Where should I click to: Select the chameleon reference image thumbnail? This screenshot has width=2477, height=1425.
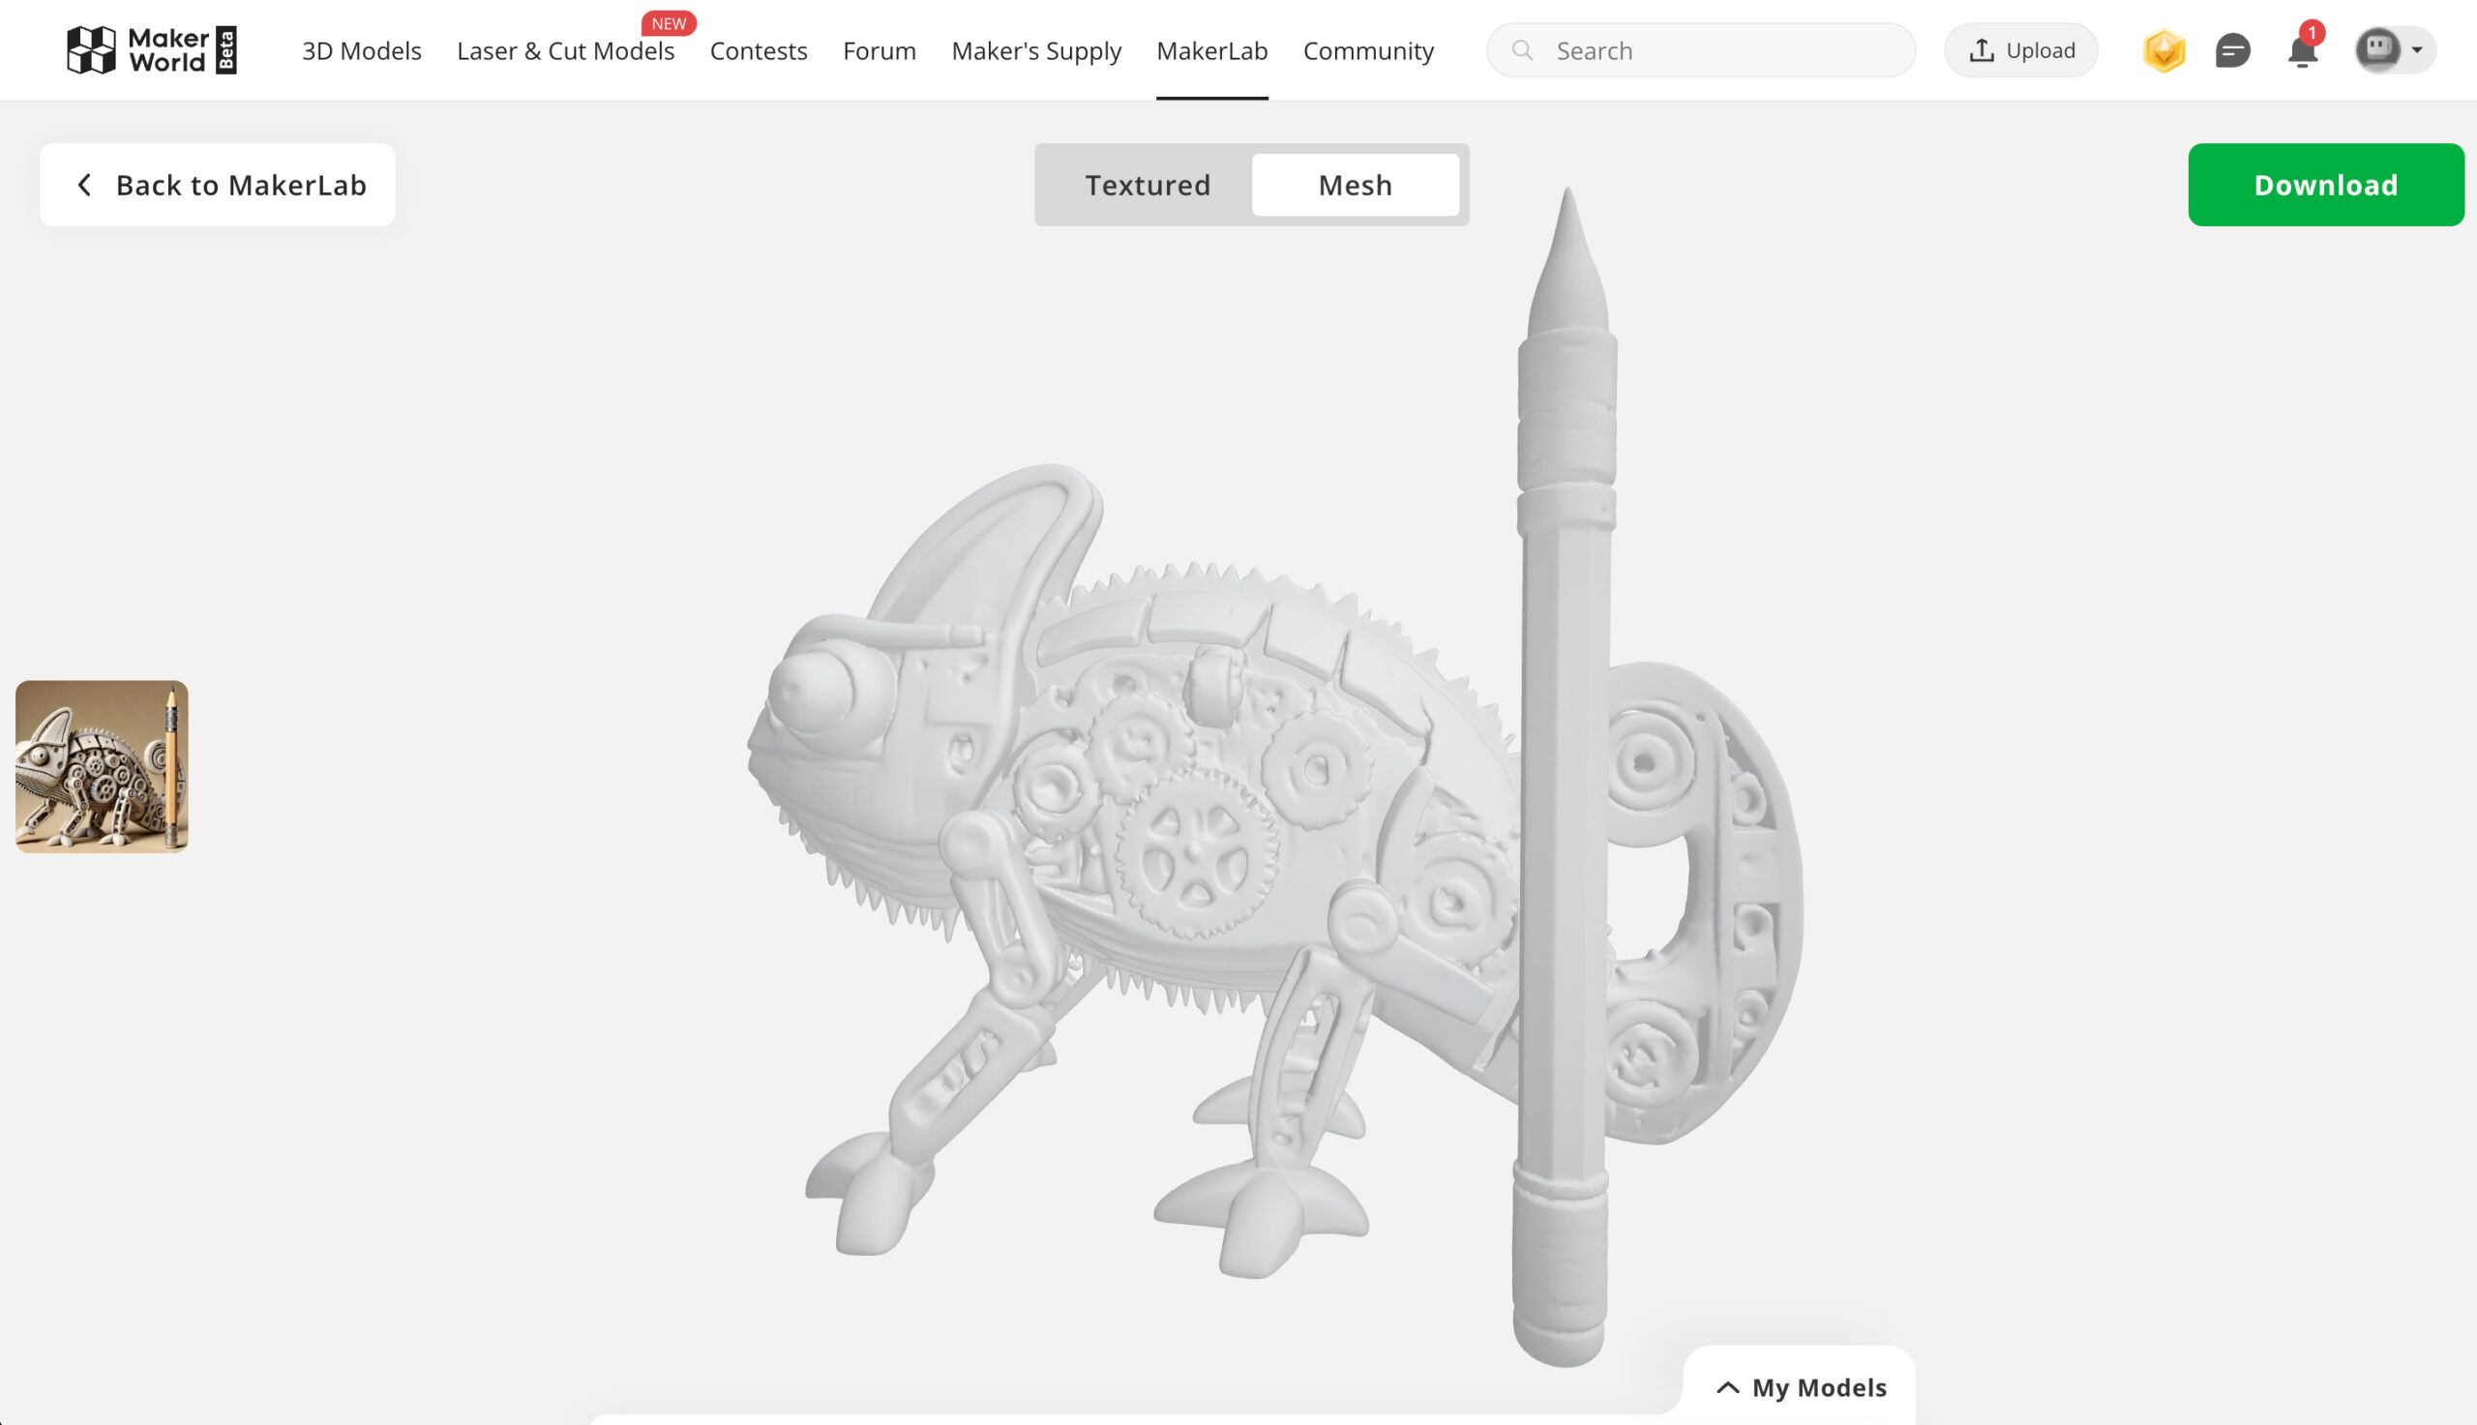(x=102, y=766)
